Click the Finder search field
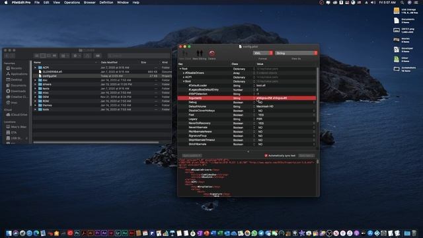Image resolution: width=423 pixels, height=238 pixels. (x=139, y=56)
